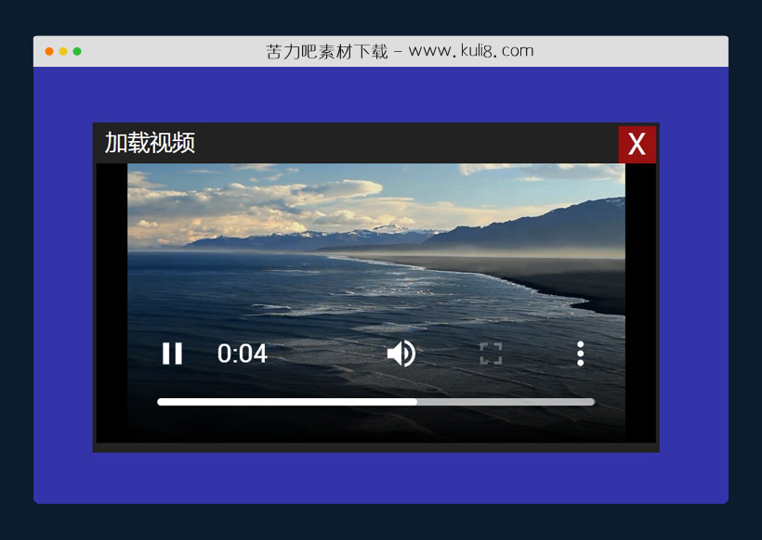Screen dimensions: 762x540
Task: Enter fullscreen using the bracket icon
Action: [x=491, y=354]
